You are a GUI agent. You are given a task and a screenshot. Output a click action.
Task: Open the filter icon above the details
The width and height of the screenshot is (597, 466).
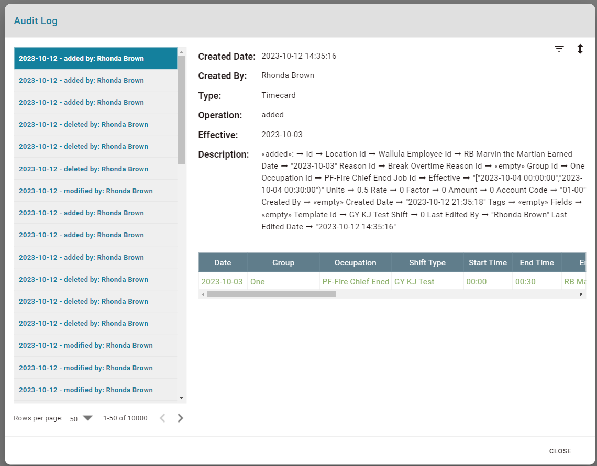click(559, 49)
